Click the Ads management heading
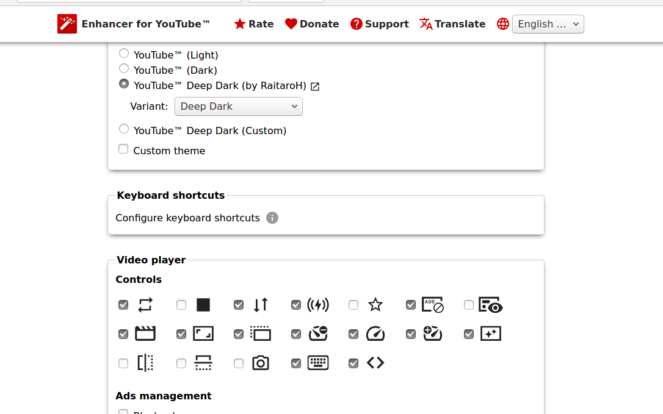 (164, 396)
